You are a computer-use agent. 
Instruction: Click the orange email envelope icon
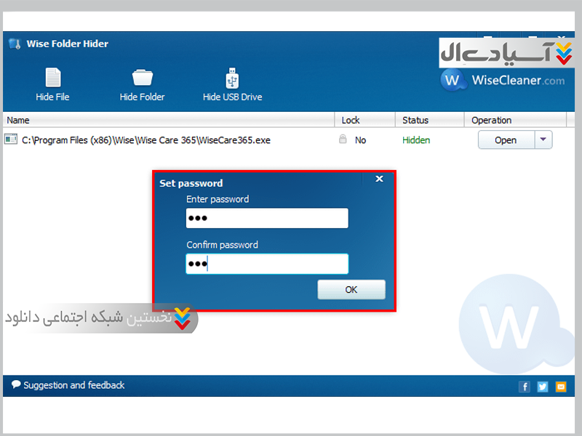point(561,387)
